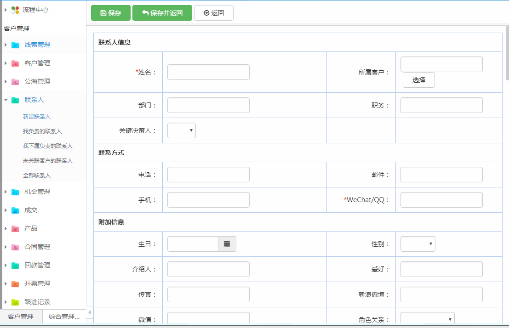Viewport: 509px width, 328px height.
Task: Click the 合同管理 folder icon
Action: click(15, 247)
